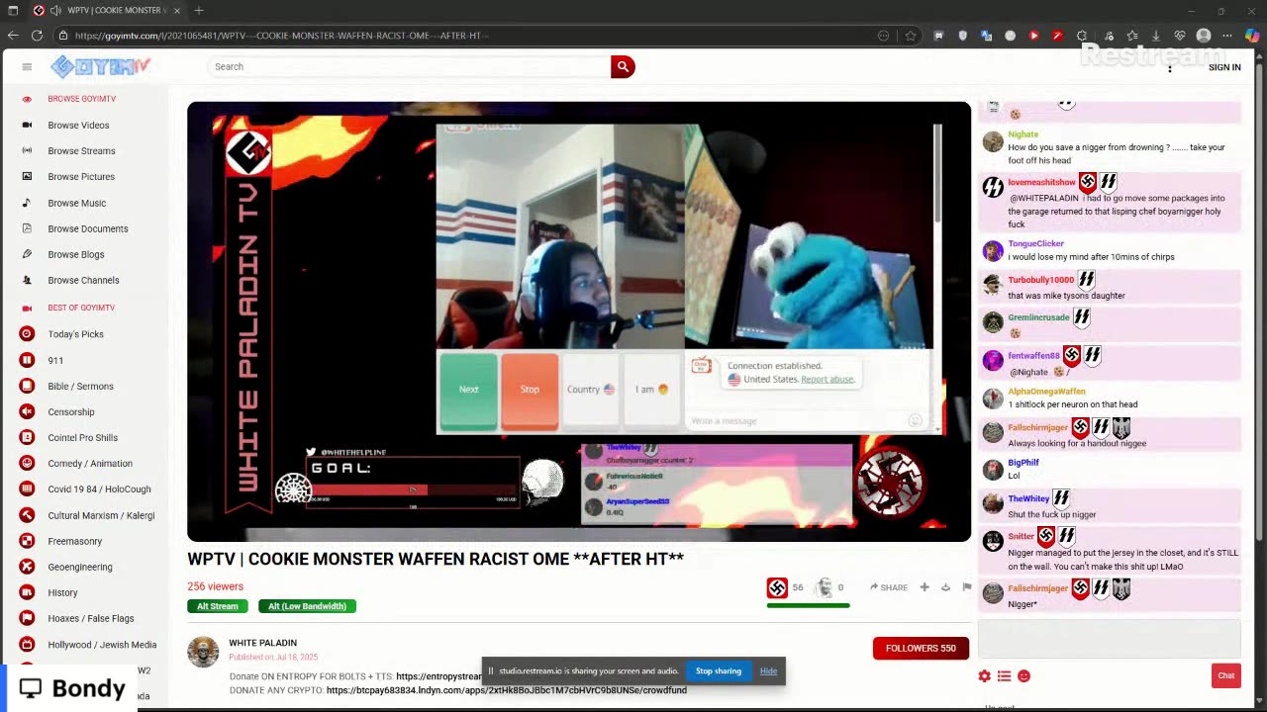The width and height of the screenshot is (1267, 712).
Task: Open the hamburger sidebar menu
Action: coord(27,66)
